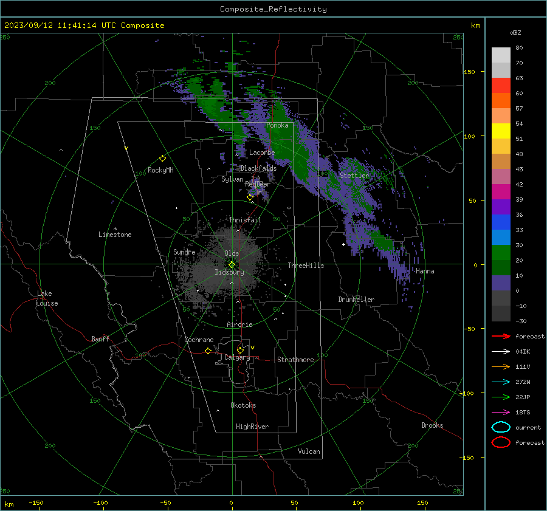
Task: Click the Lake Louise label
Action: pos(47,298)
